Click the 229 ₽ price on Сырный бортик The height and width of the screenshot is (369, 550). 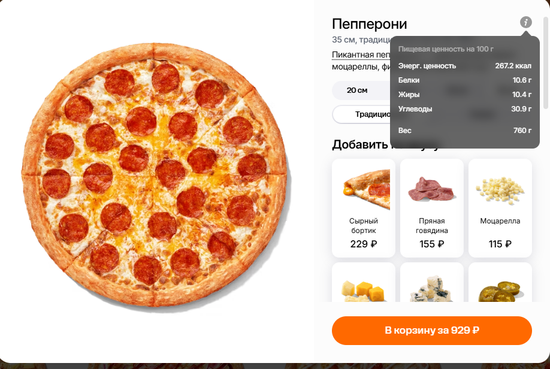point(364,244)
